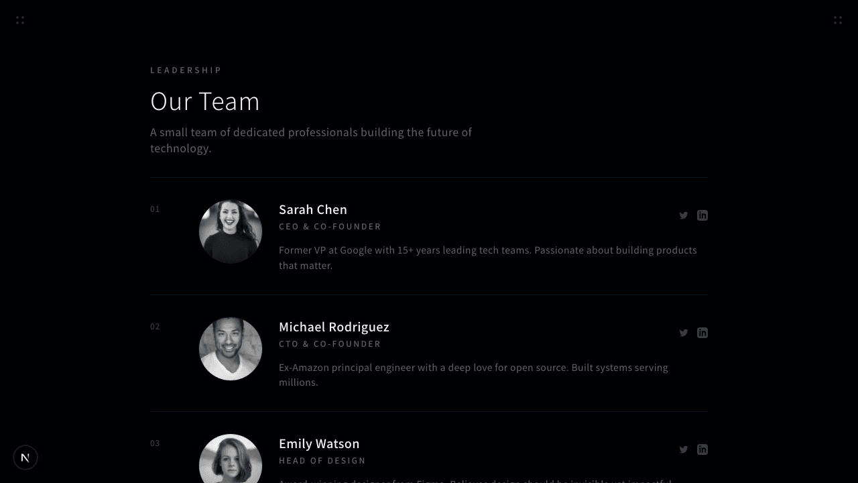Image resolution: width=858 pixels, height=483 pixels.
Task: Select the Michael Rodriguez name heading
Action: pyautogui.click(x=334, y=327)
